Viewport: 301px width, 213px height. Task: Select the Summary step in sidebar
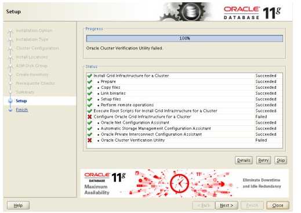coord(25,92)
